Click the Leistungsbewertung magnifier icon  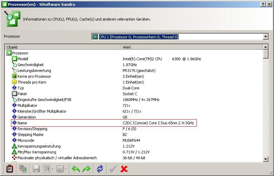[14, 71]
